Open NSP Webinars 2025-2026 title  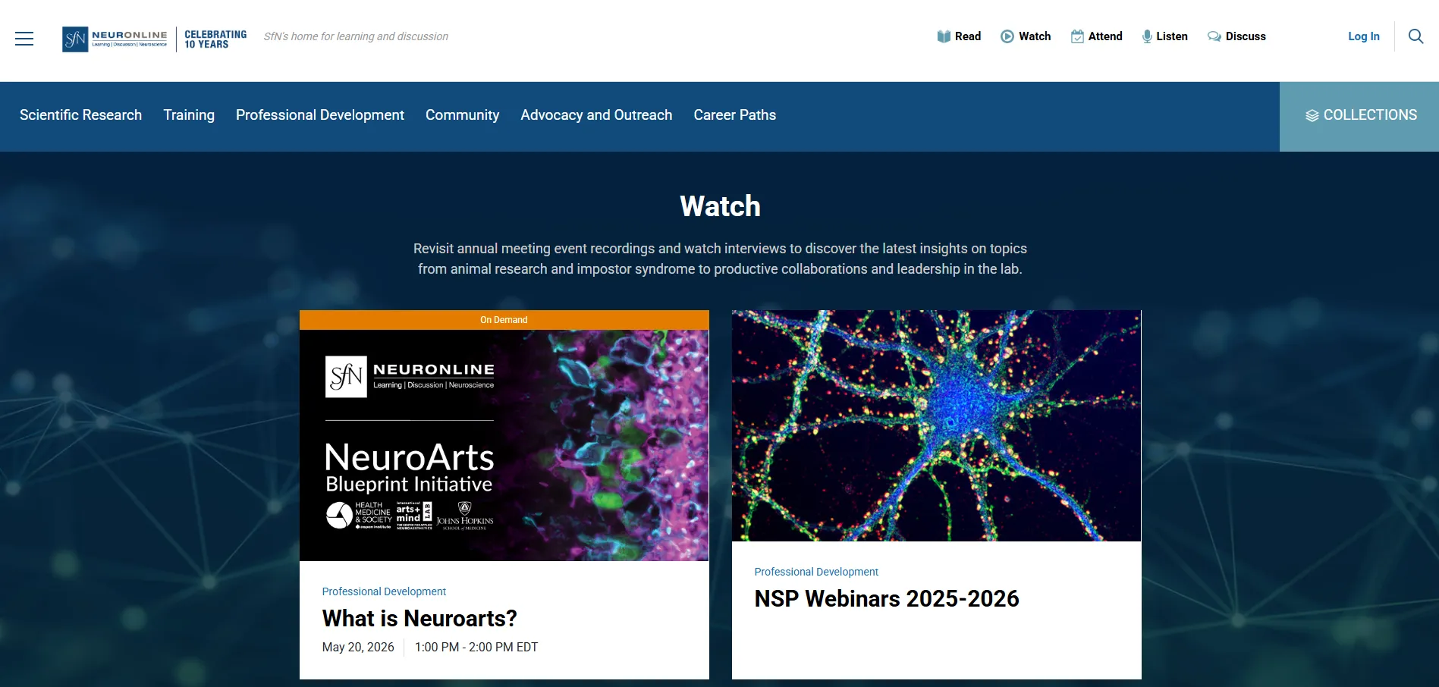click(x=887, y=599)
